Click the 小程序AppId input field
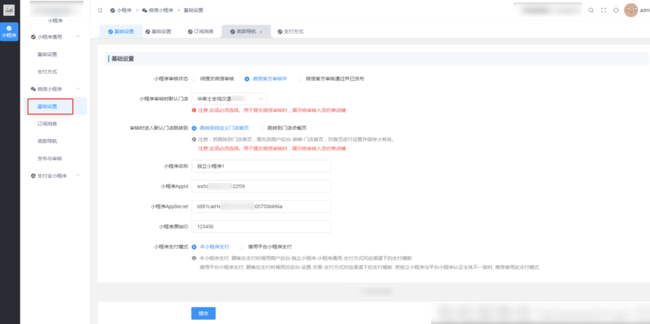The image size is (650, 324). (x=261, y=186)
